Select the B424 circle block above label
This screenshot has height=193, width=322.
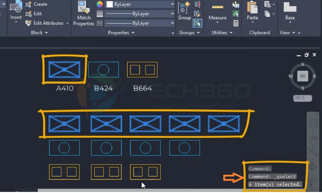tap(103, 70)
